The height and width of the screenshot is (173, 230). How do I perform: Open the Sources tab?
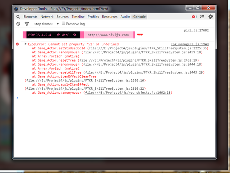[x=63, y=17]
